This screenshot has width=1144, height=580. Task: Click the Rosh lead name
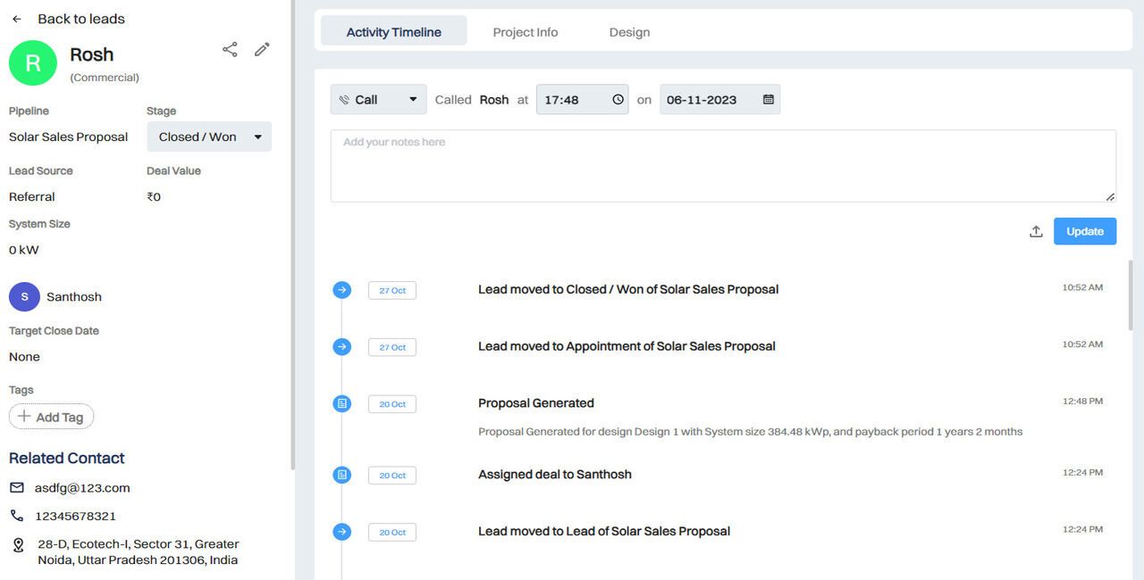(92, 54)
